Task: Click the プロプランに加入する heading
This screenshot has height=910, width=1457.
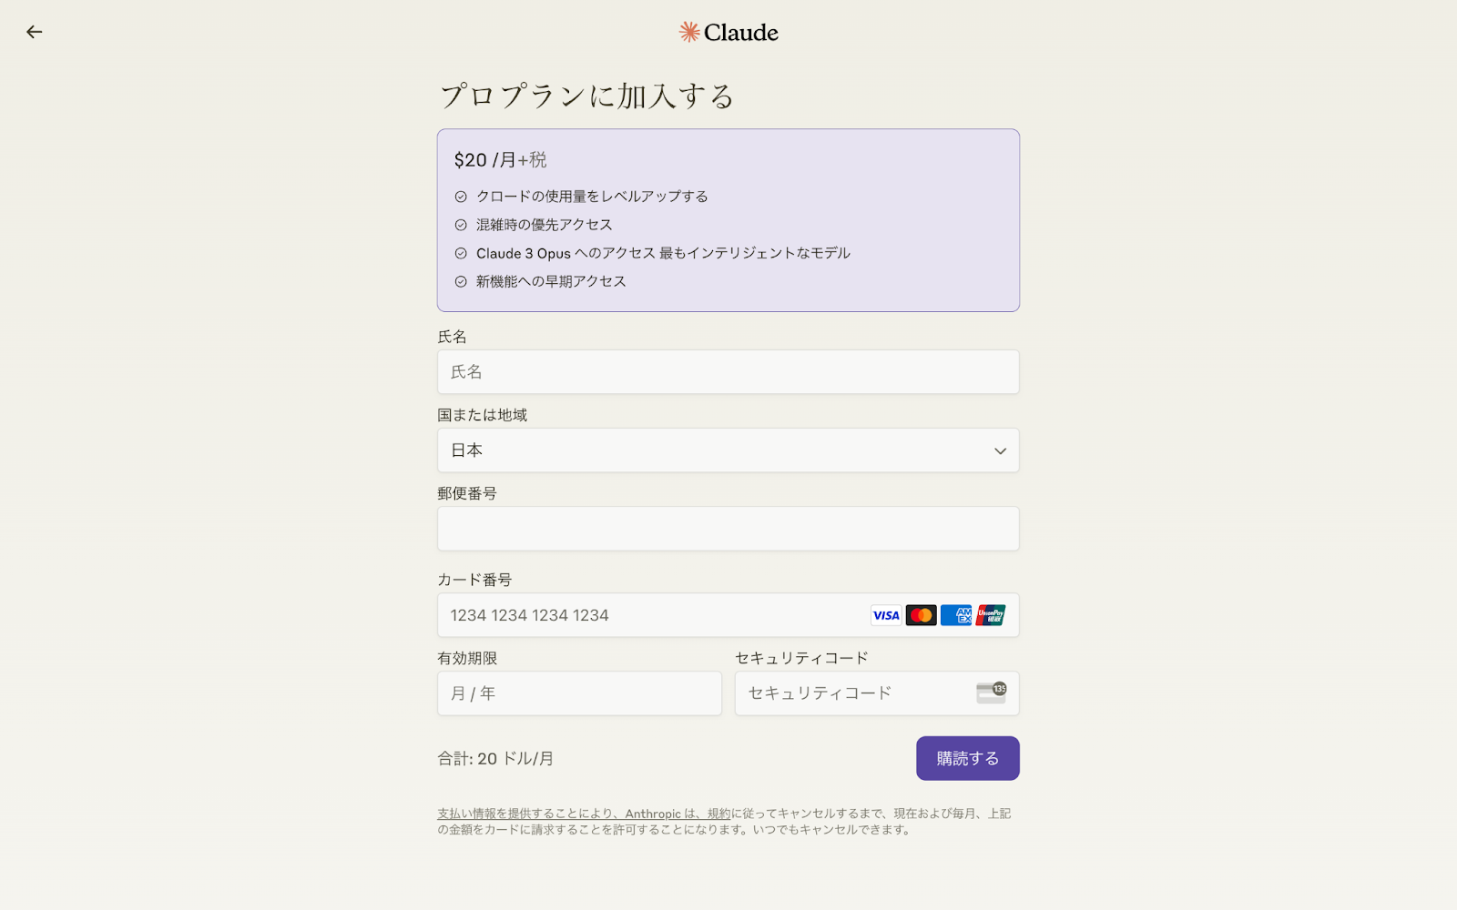Action: point(586,96)
